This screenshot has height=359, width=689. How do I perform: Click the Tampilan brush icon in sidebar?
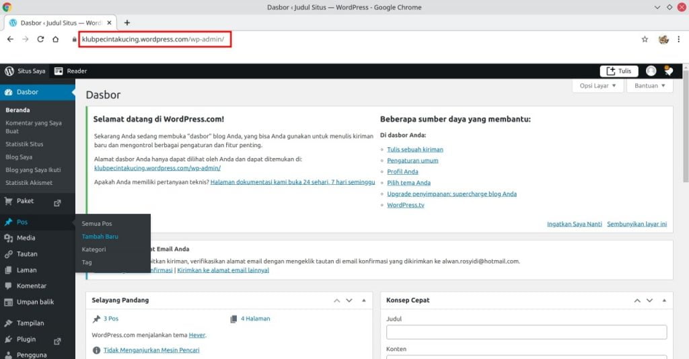tap(8, 323)
